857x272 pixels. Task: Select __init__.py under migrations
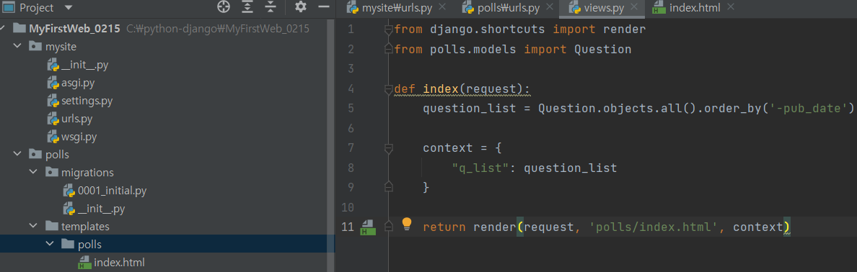point(101,209)
